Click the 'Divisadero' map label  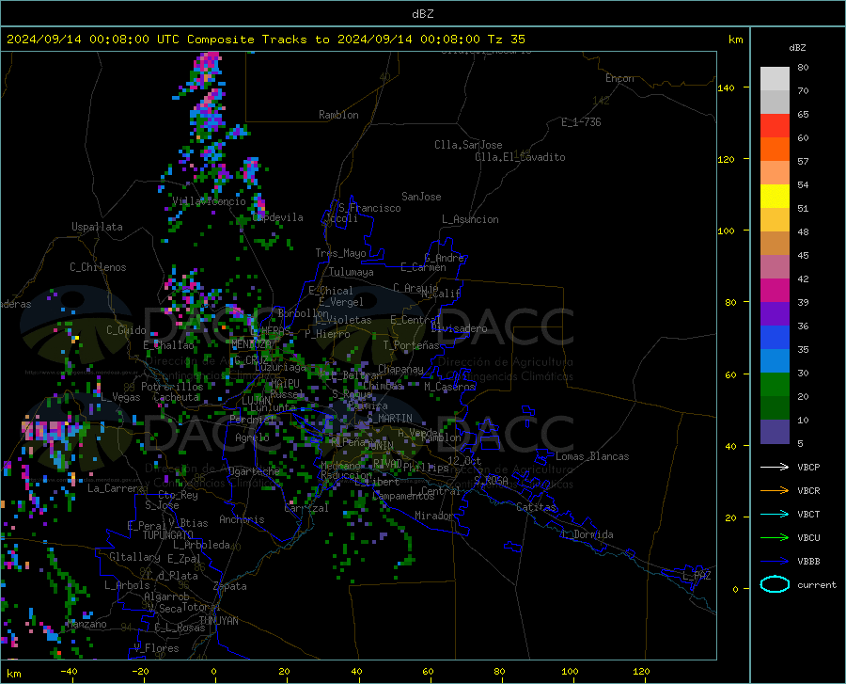(459, 328)
